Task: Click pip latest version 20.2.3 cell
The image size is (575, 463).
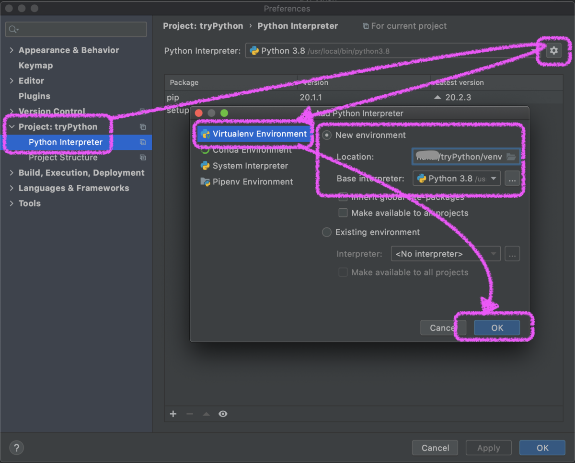Action: click(496, 97)
